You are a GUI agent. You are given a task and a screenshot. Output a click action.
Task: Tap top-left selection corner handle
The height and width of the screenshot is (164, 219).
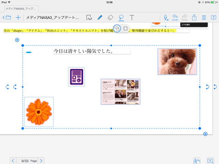coord(23,45)
